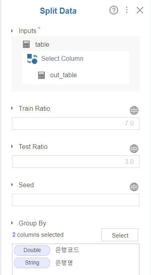Open the three-dot more options menu
The height and width of the screenshot is (275, 151).
click(x=127, y=10)
